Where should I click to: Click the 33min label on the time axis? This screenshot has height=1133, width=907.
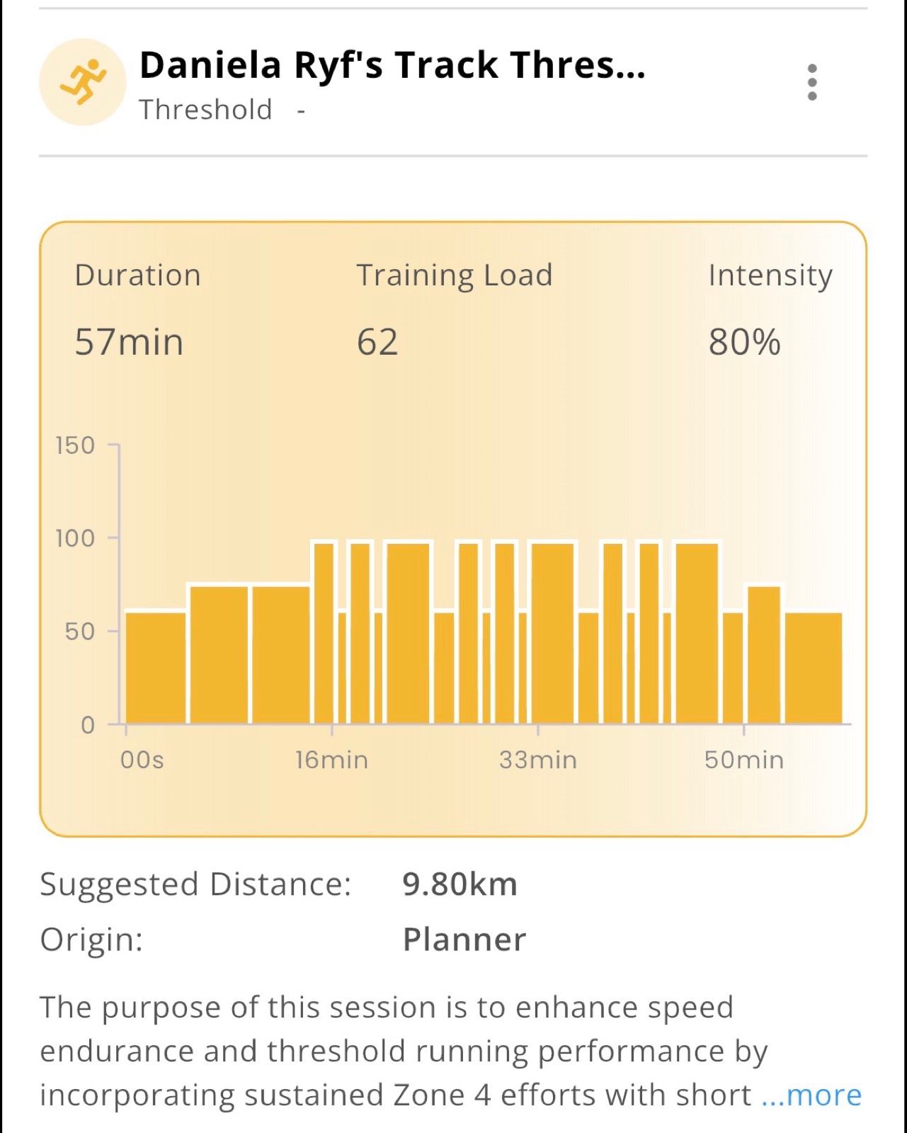(x=537, y=761)
